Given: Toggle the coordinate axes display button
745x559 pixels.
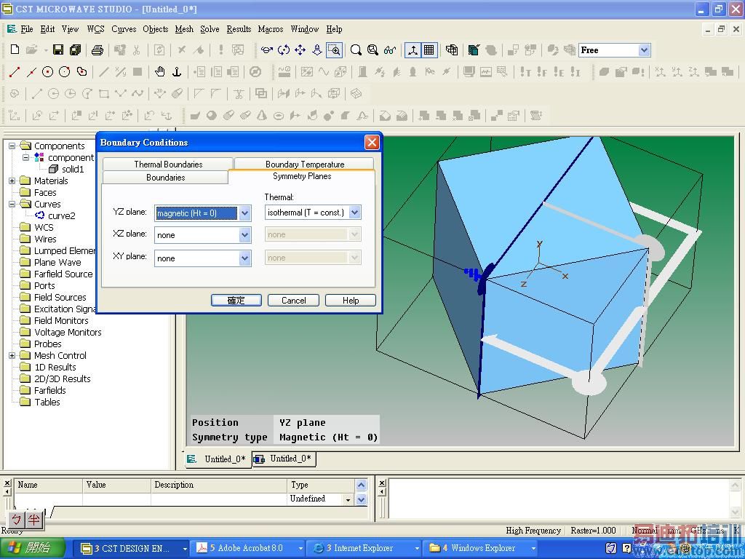Looking at the screenshot, I should [413, 50].
